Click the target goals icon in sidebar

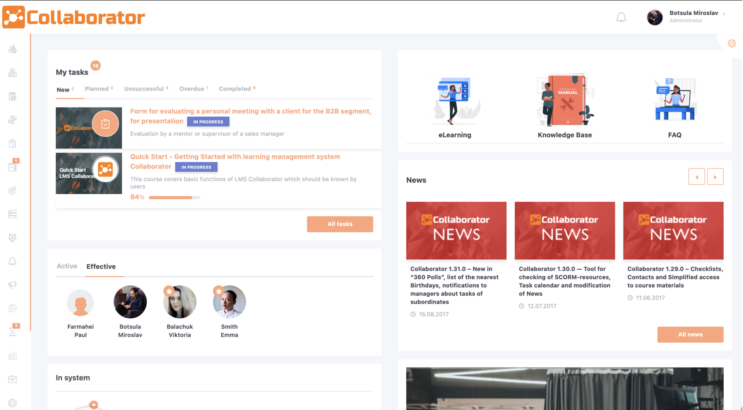click(12, 191)
